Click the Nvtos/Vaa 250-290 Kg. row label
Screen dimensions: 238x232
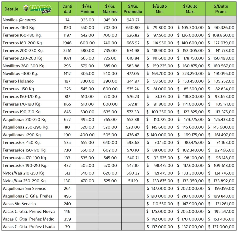[24, 181]
